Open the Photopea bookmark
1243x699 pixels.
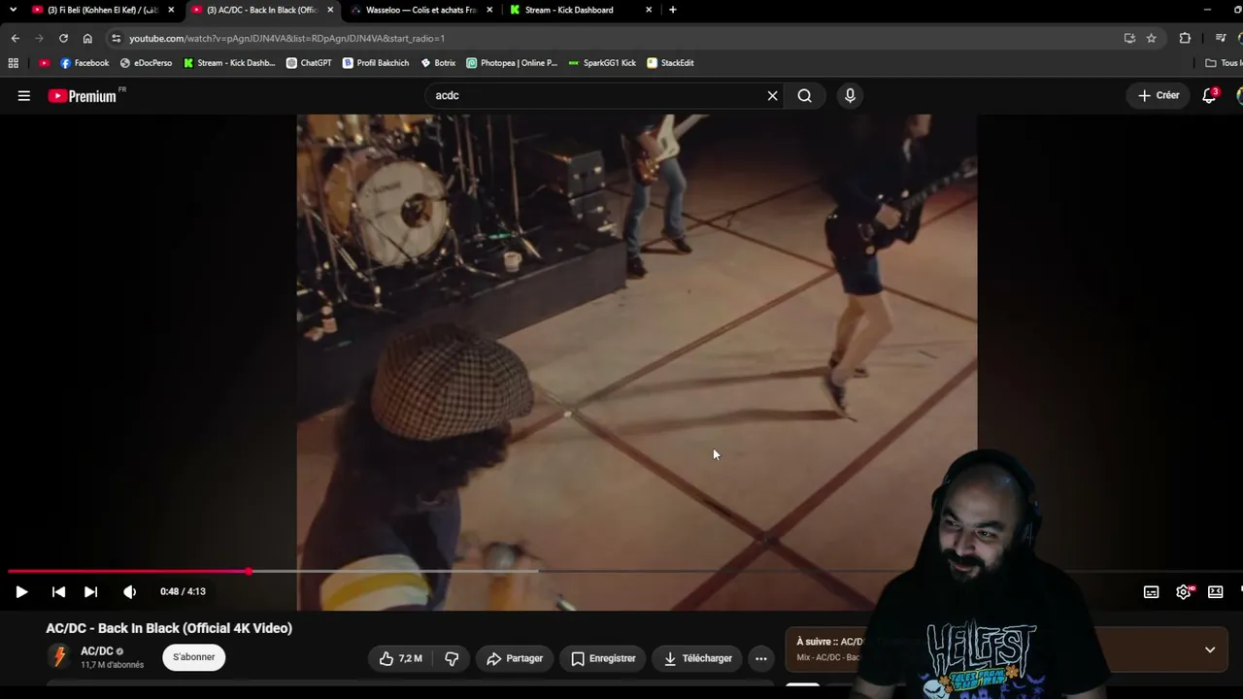pyautogui.click(x=512, y=63)
